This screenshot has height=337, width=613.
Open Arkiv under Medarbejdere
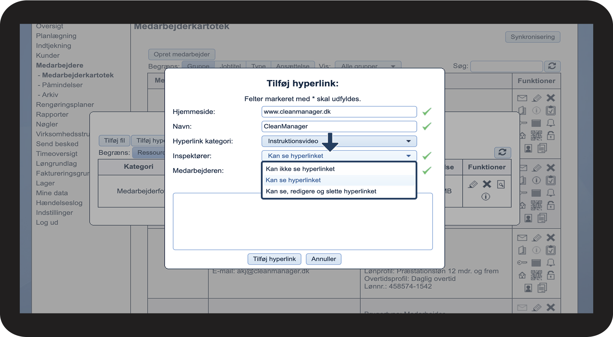pos(50,95)
